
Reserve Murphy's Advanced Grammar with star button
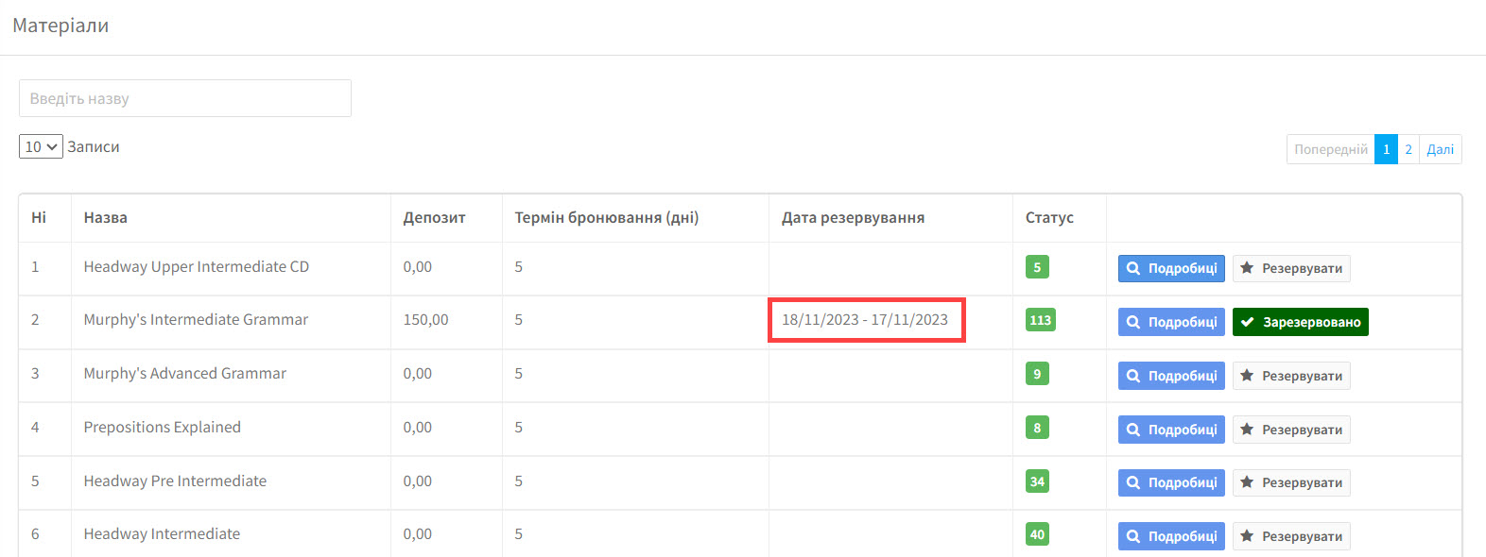(1291, 376)
